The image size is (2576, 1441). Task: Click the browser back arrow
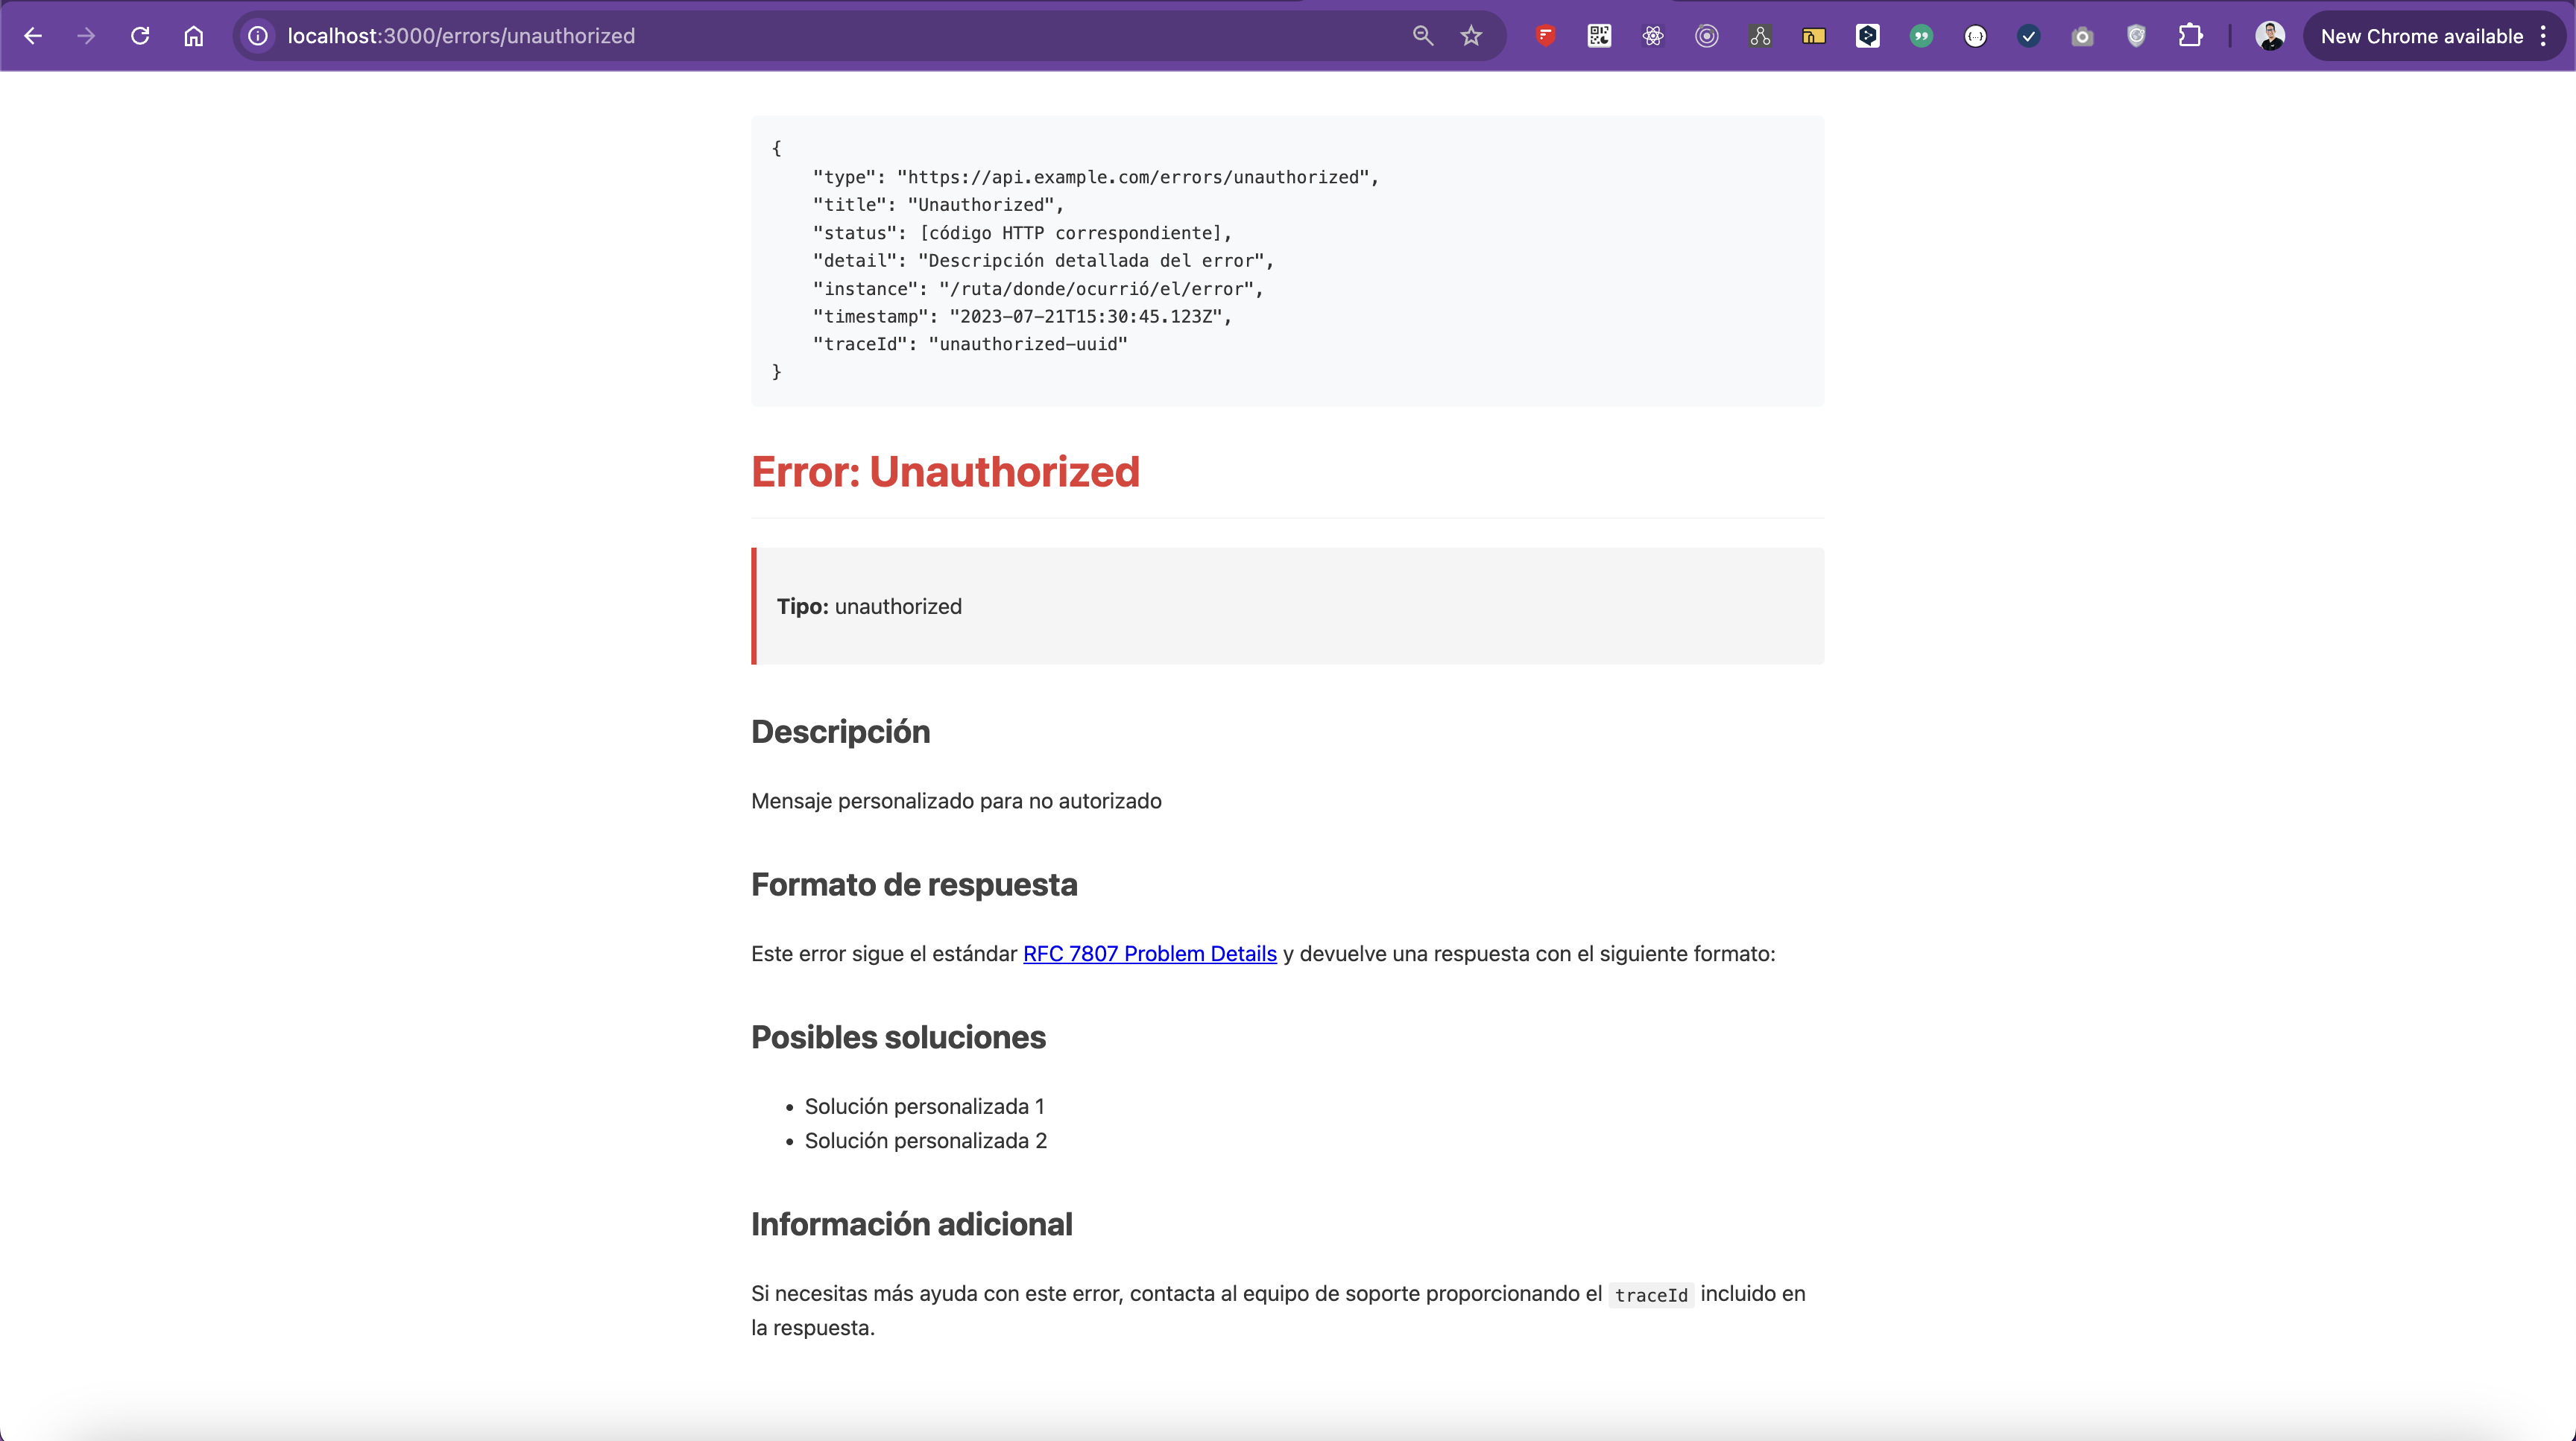coord(33,36)
